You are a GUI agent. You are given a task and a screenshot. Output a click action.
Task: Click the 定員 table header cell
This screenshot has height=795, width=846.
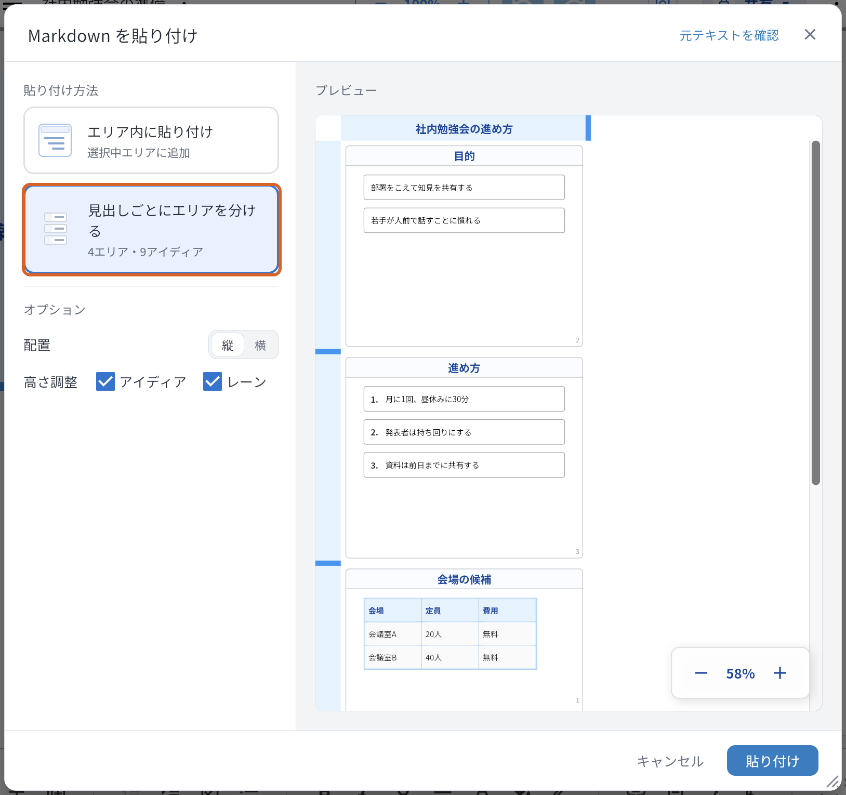coord(450,611)
